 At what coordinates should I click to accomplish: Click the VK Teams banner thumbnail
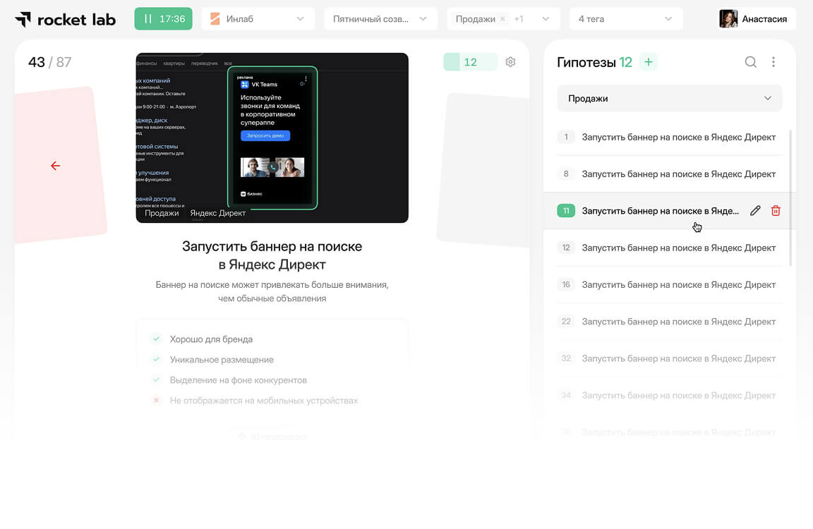[272, 138]
